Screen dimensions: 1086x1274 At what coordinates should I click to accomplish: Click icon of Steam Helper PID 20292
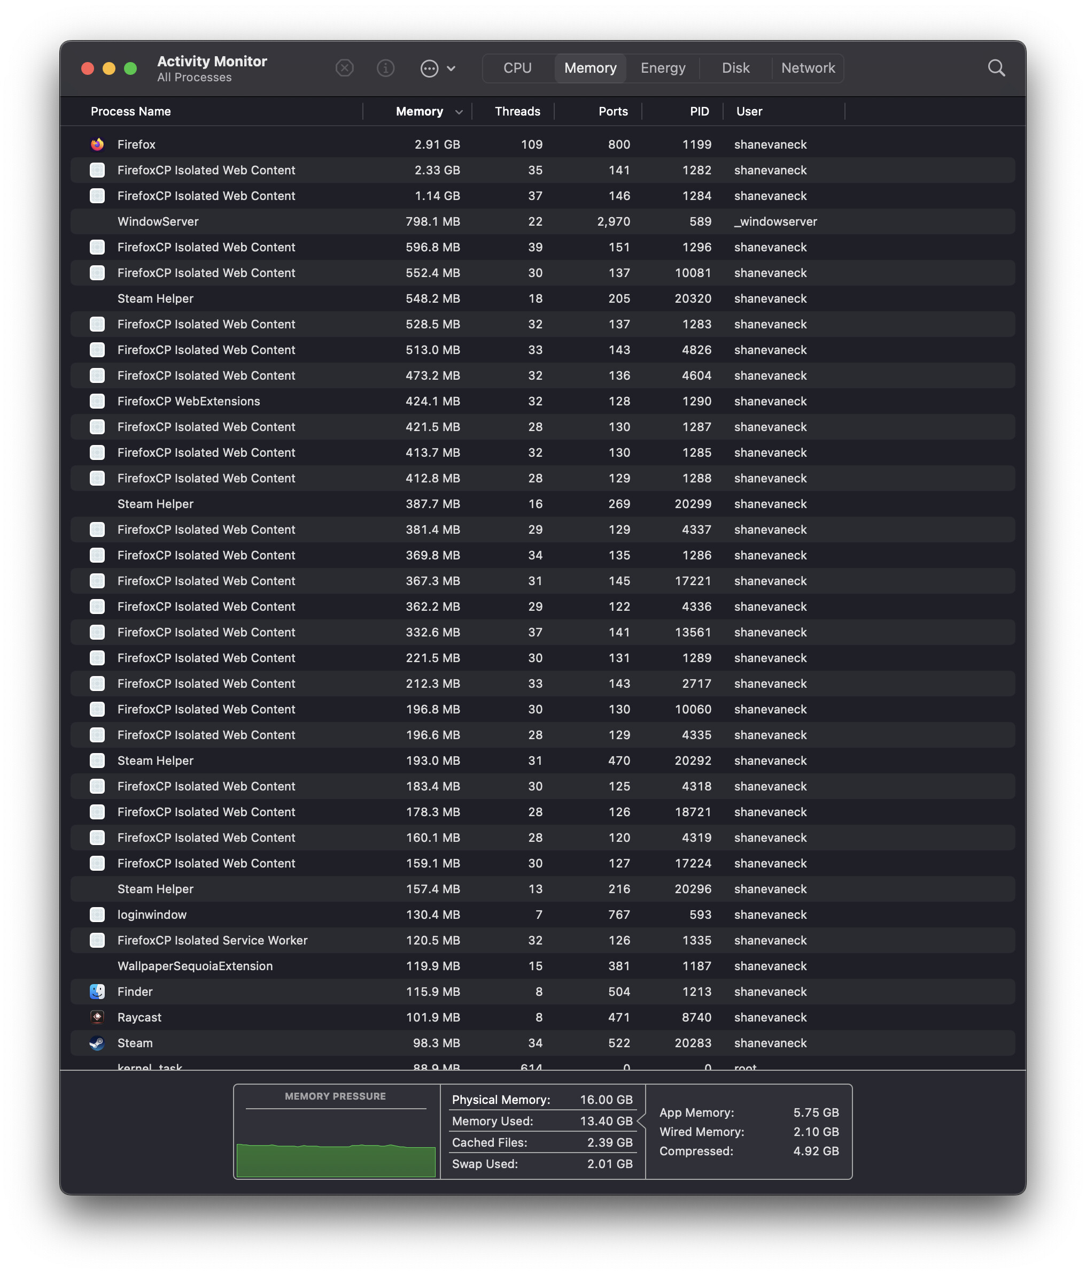97,761
